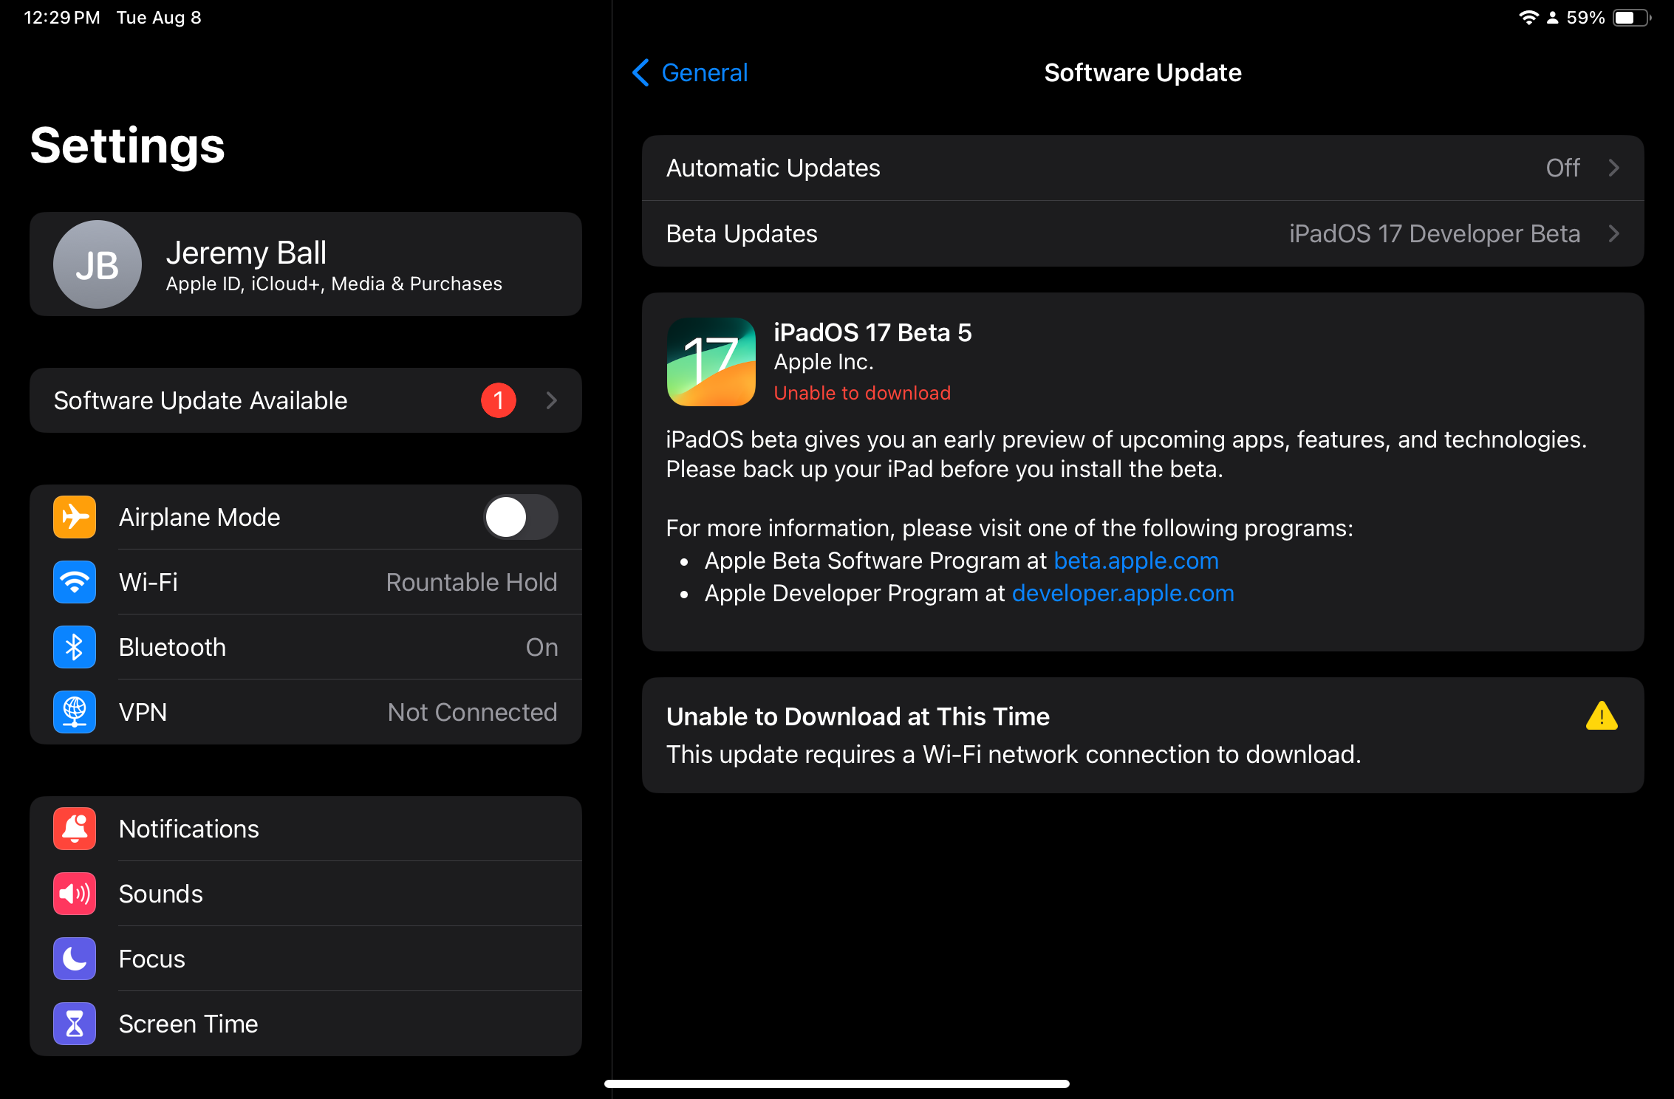The width and height of the screenshot is (1674, 1099).
Task: Tap the Apple Inc. developer name
Action: pyautogui.click(x=824, y=362)
